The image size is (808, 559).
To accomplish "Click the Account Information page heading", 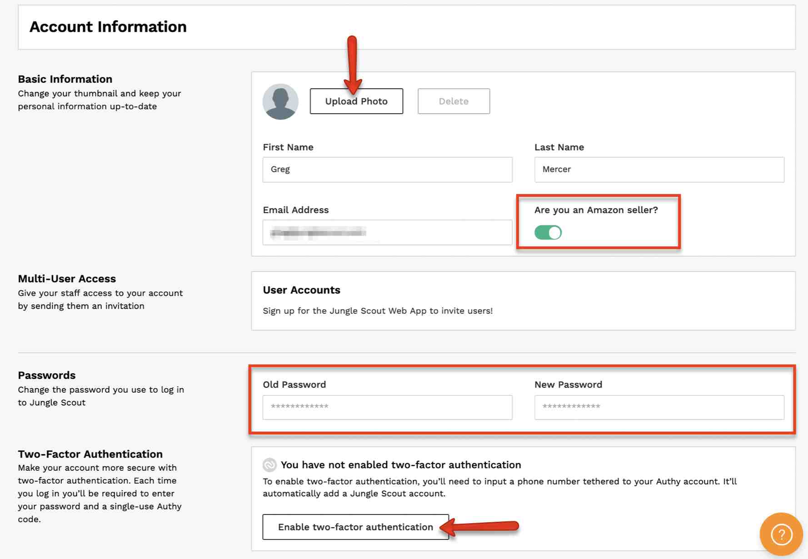I will [108, 27].
